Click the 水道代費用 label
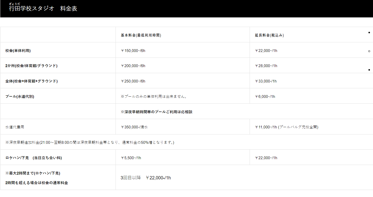Screen dimensions: 373x197 (x=15, y=127)
